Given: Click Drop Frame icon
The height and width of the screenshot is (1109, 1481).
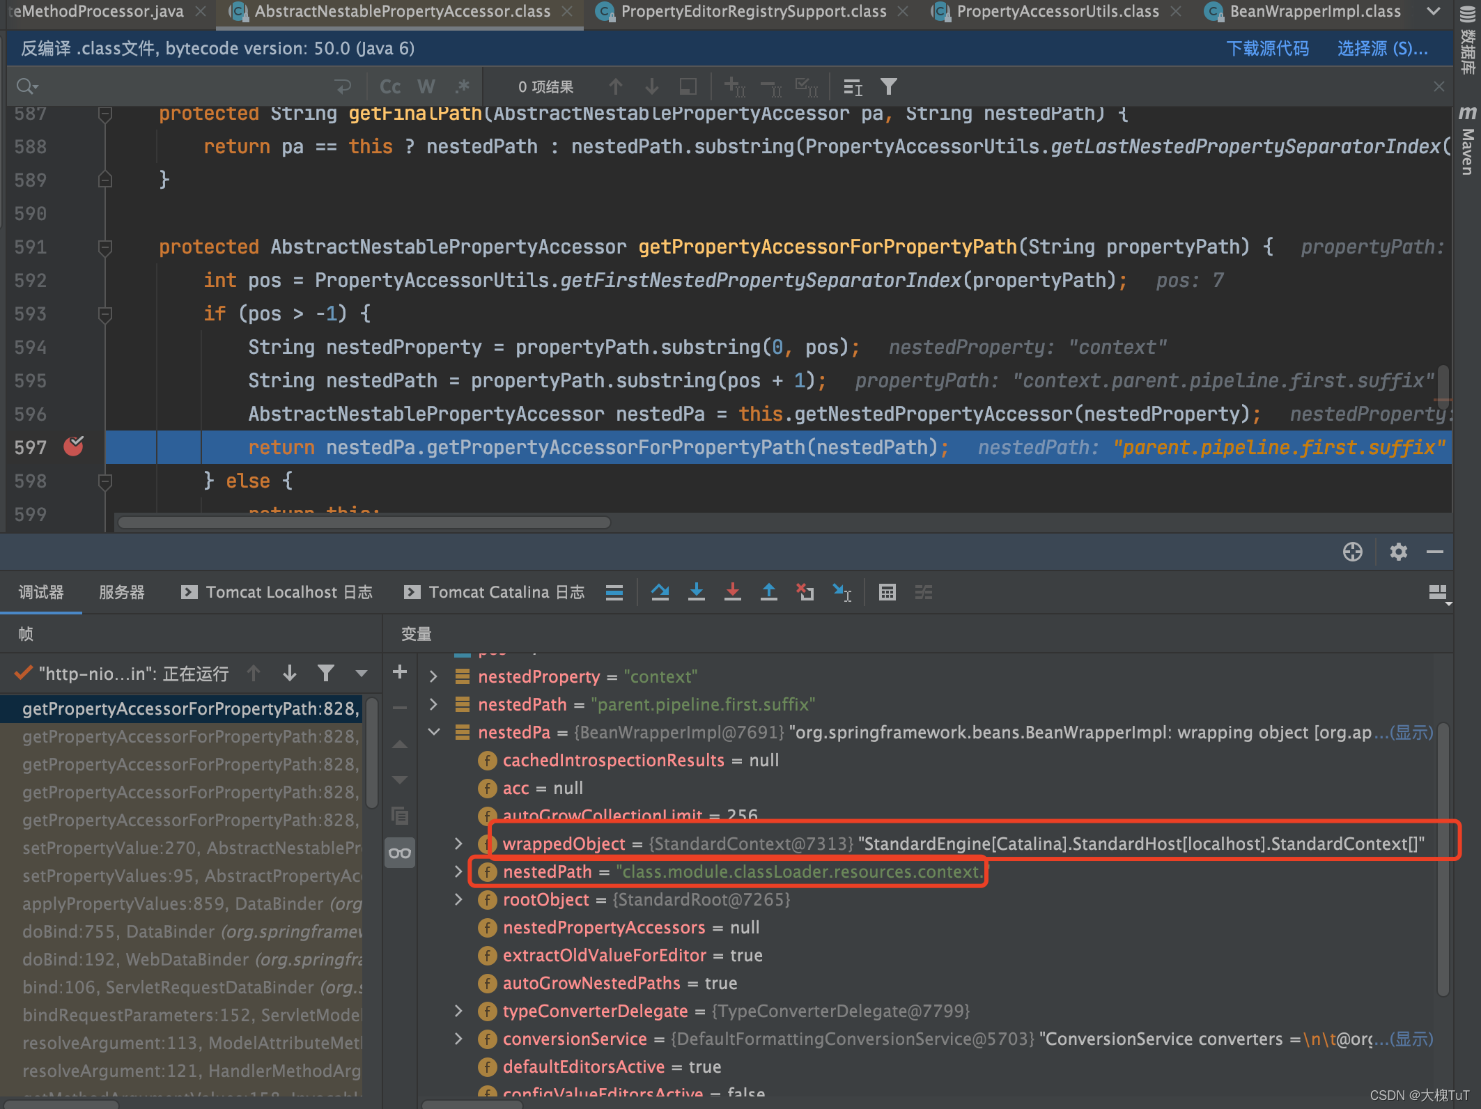Looking at the screenshot, I should [805, 592].
